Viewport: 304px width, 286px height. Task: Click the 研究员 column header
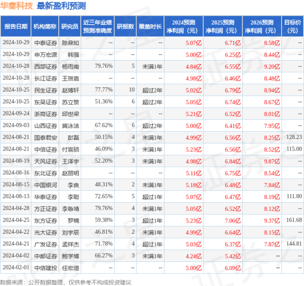pos(70,26)
